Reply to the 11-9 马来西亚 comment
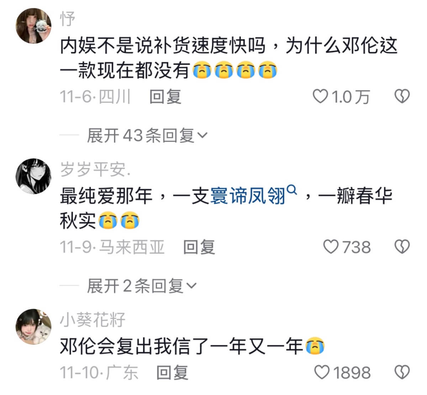 pyautogui.click(x=199, y=247)
